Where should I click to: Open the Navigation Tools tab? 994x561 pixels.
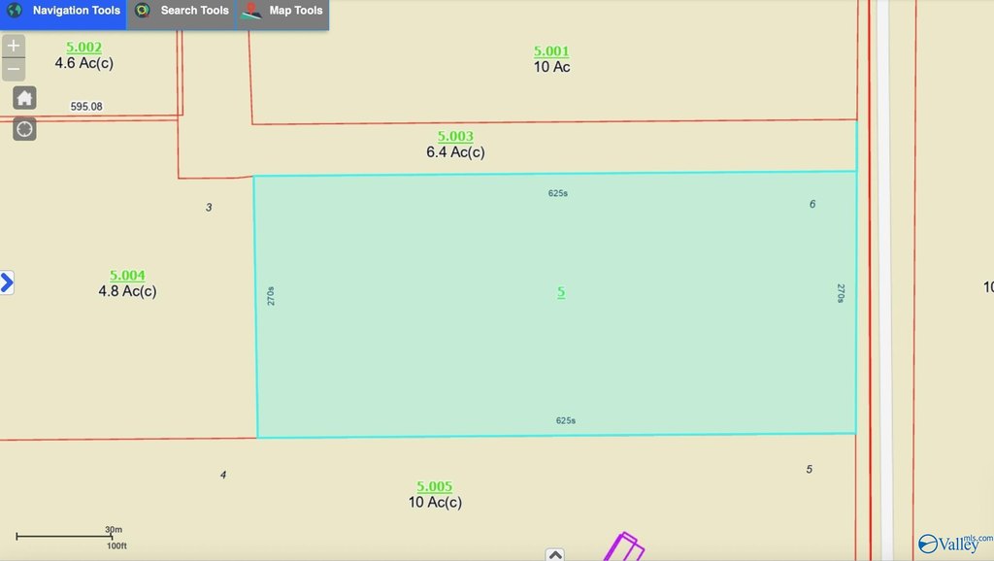click(x=76, y=11)
